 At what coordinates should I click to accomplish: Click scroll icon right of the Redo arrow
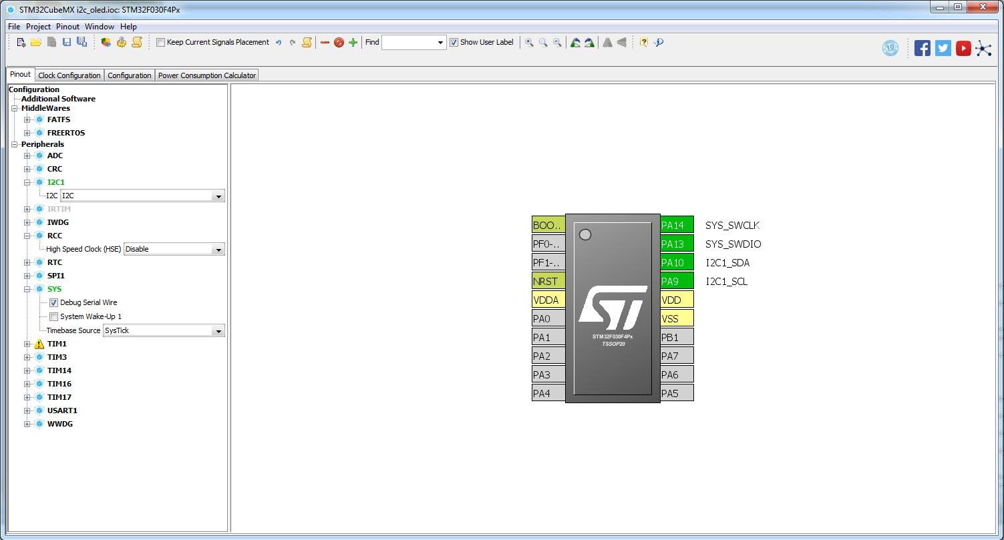point(307,42)
